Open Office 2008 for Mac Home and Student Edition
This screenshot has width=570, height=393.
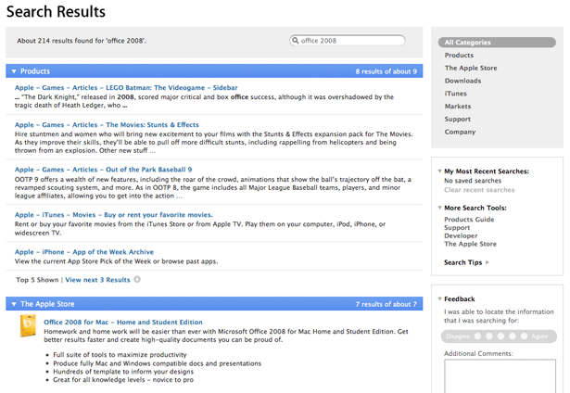[x=123, y=323]
